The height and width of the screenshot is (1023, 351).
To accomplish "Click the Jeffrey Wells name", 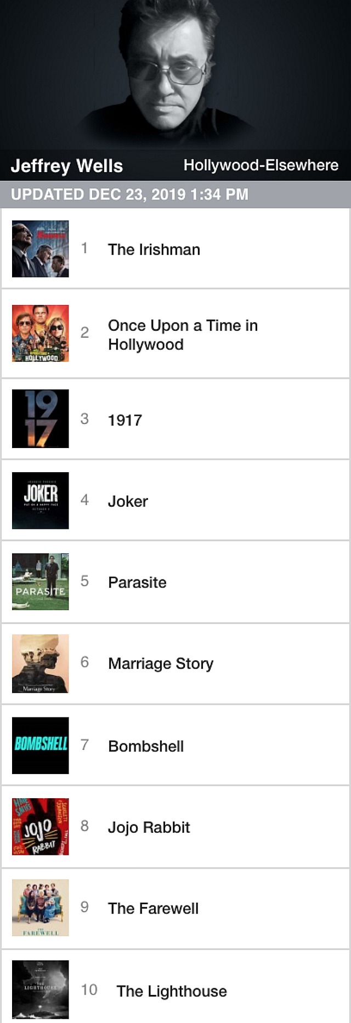I will tap(67, 165).
